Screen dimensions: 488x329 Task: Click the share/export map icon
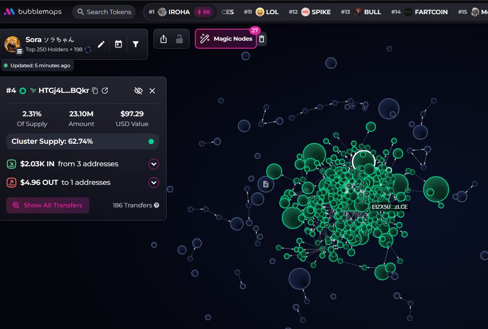[x=164, y=39]
